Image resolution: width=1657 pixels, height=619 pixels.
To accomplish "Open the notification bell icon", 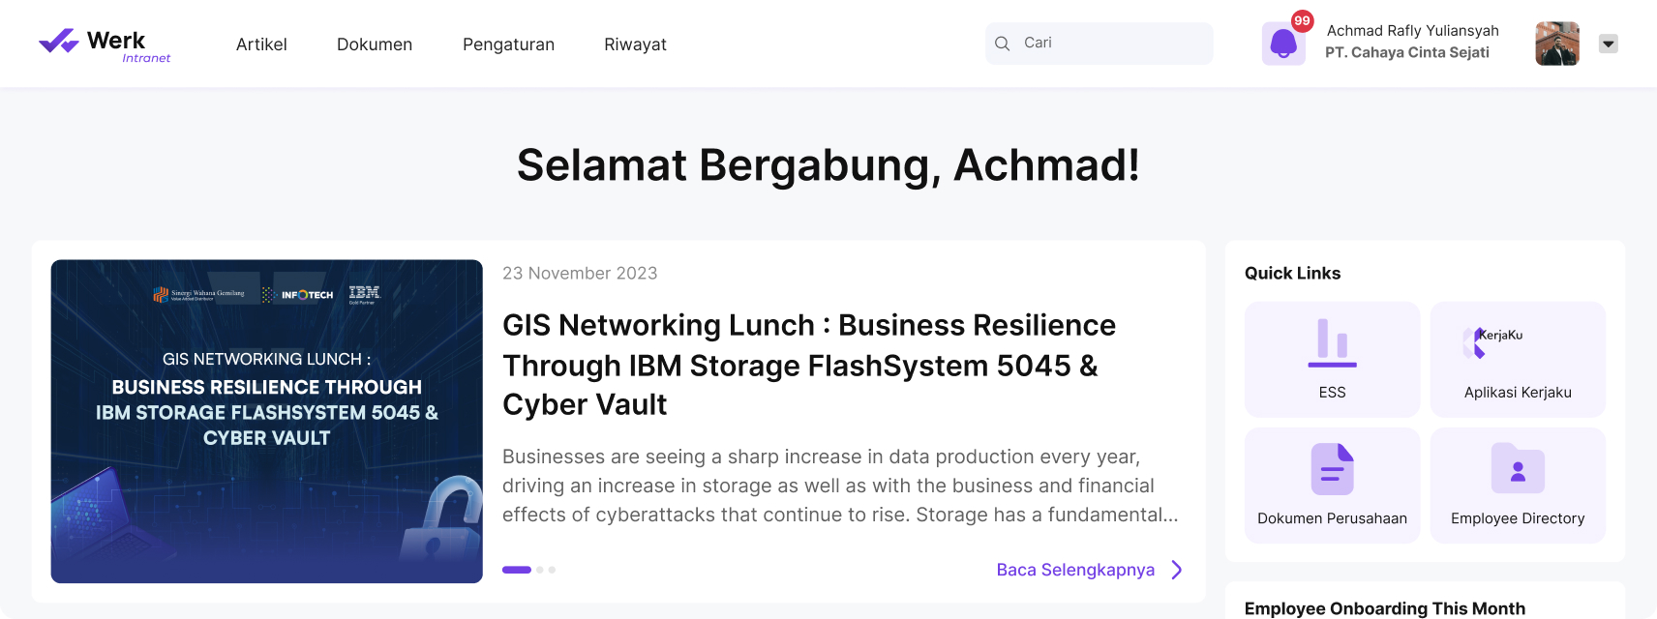I will [1283, 44].
